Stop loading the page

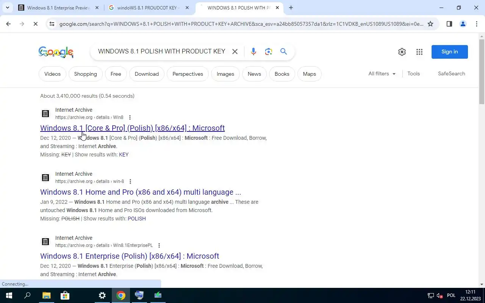(x=35, y=24)
